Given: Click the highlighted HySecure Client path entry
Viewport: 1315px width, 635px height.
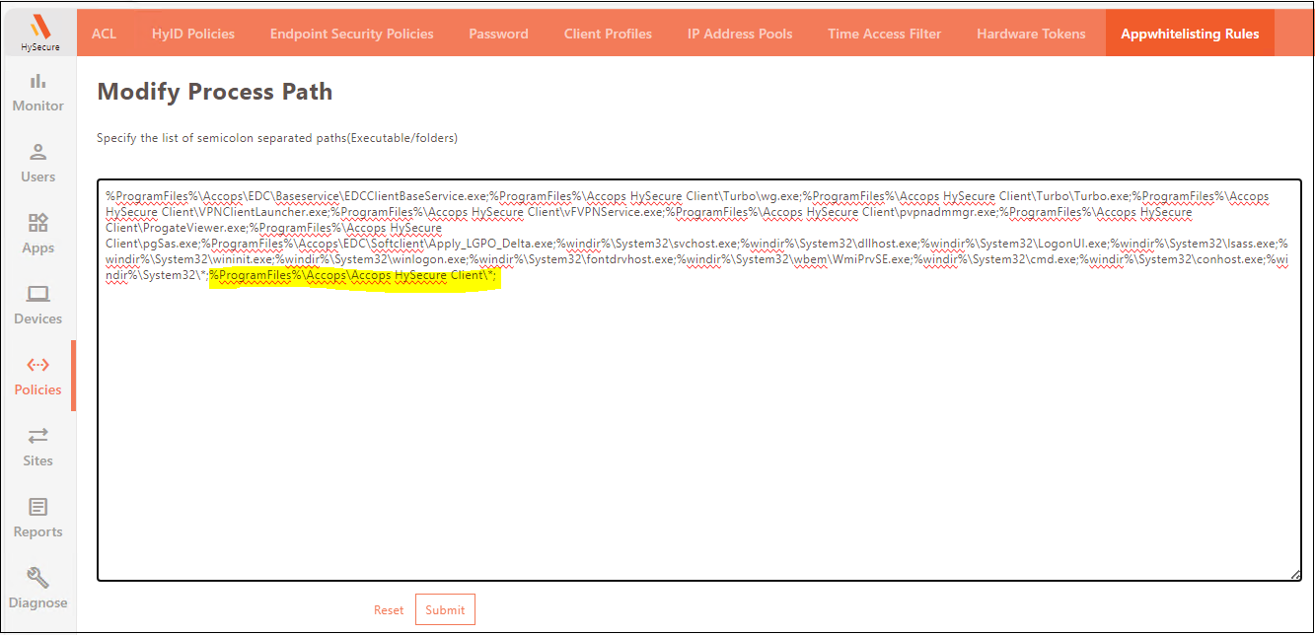Looking at the screenshot, I should (354, 276).
